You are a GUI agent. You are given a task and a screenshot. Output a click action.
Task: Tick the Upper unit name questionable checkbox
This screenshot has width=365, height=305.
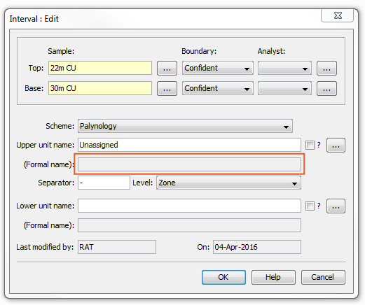tap(310, 145)
